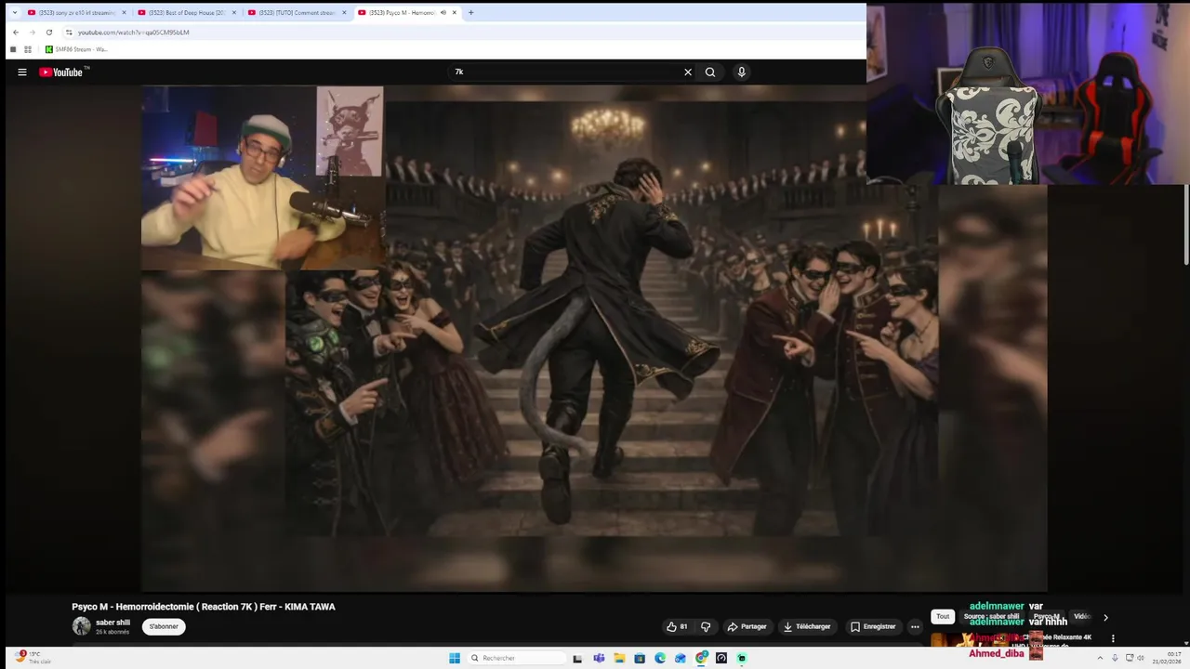Image resolution: width=1190 pixels, height=669 pixels.
Task: Select the Tout filter chip
Action: (943, 617)
